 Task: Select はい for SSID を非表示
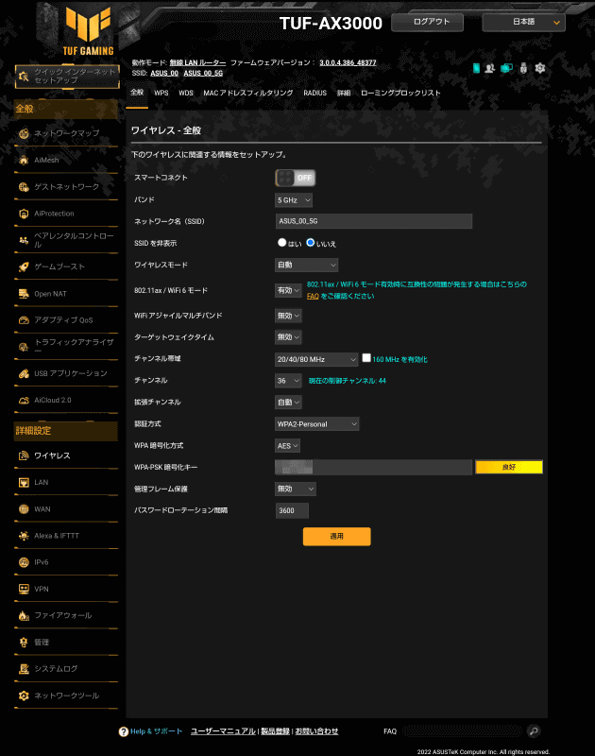pyautogui.click(x=282, y=243)
